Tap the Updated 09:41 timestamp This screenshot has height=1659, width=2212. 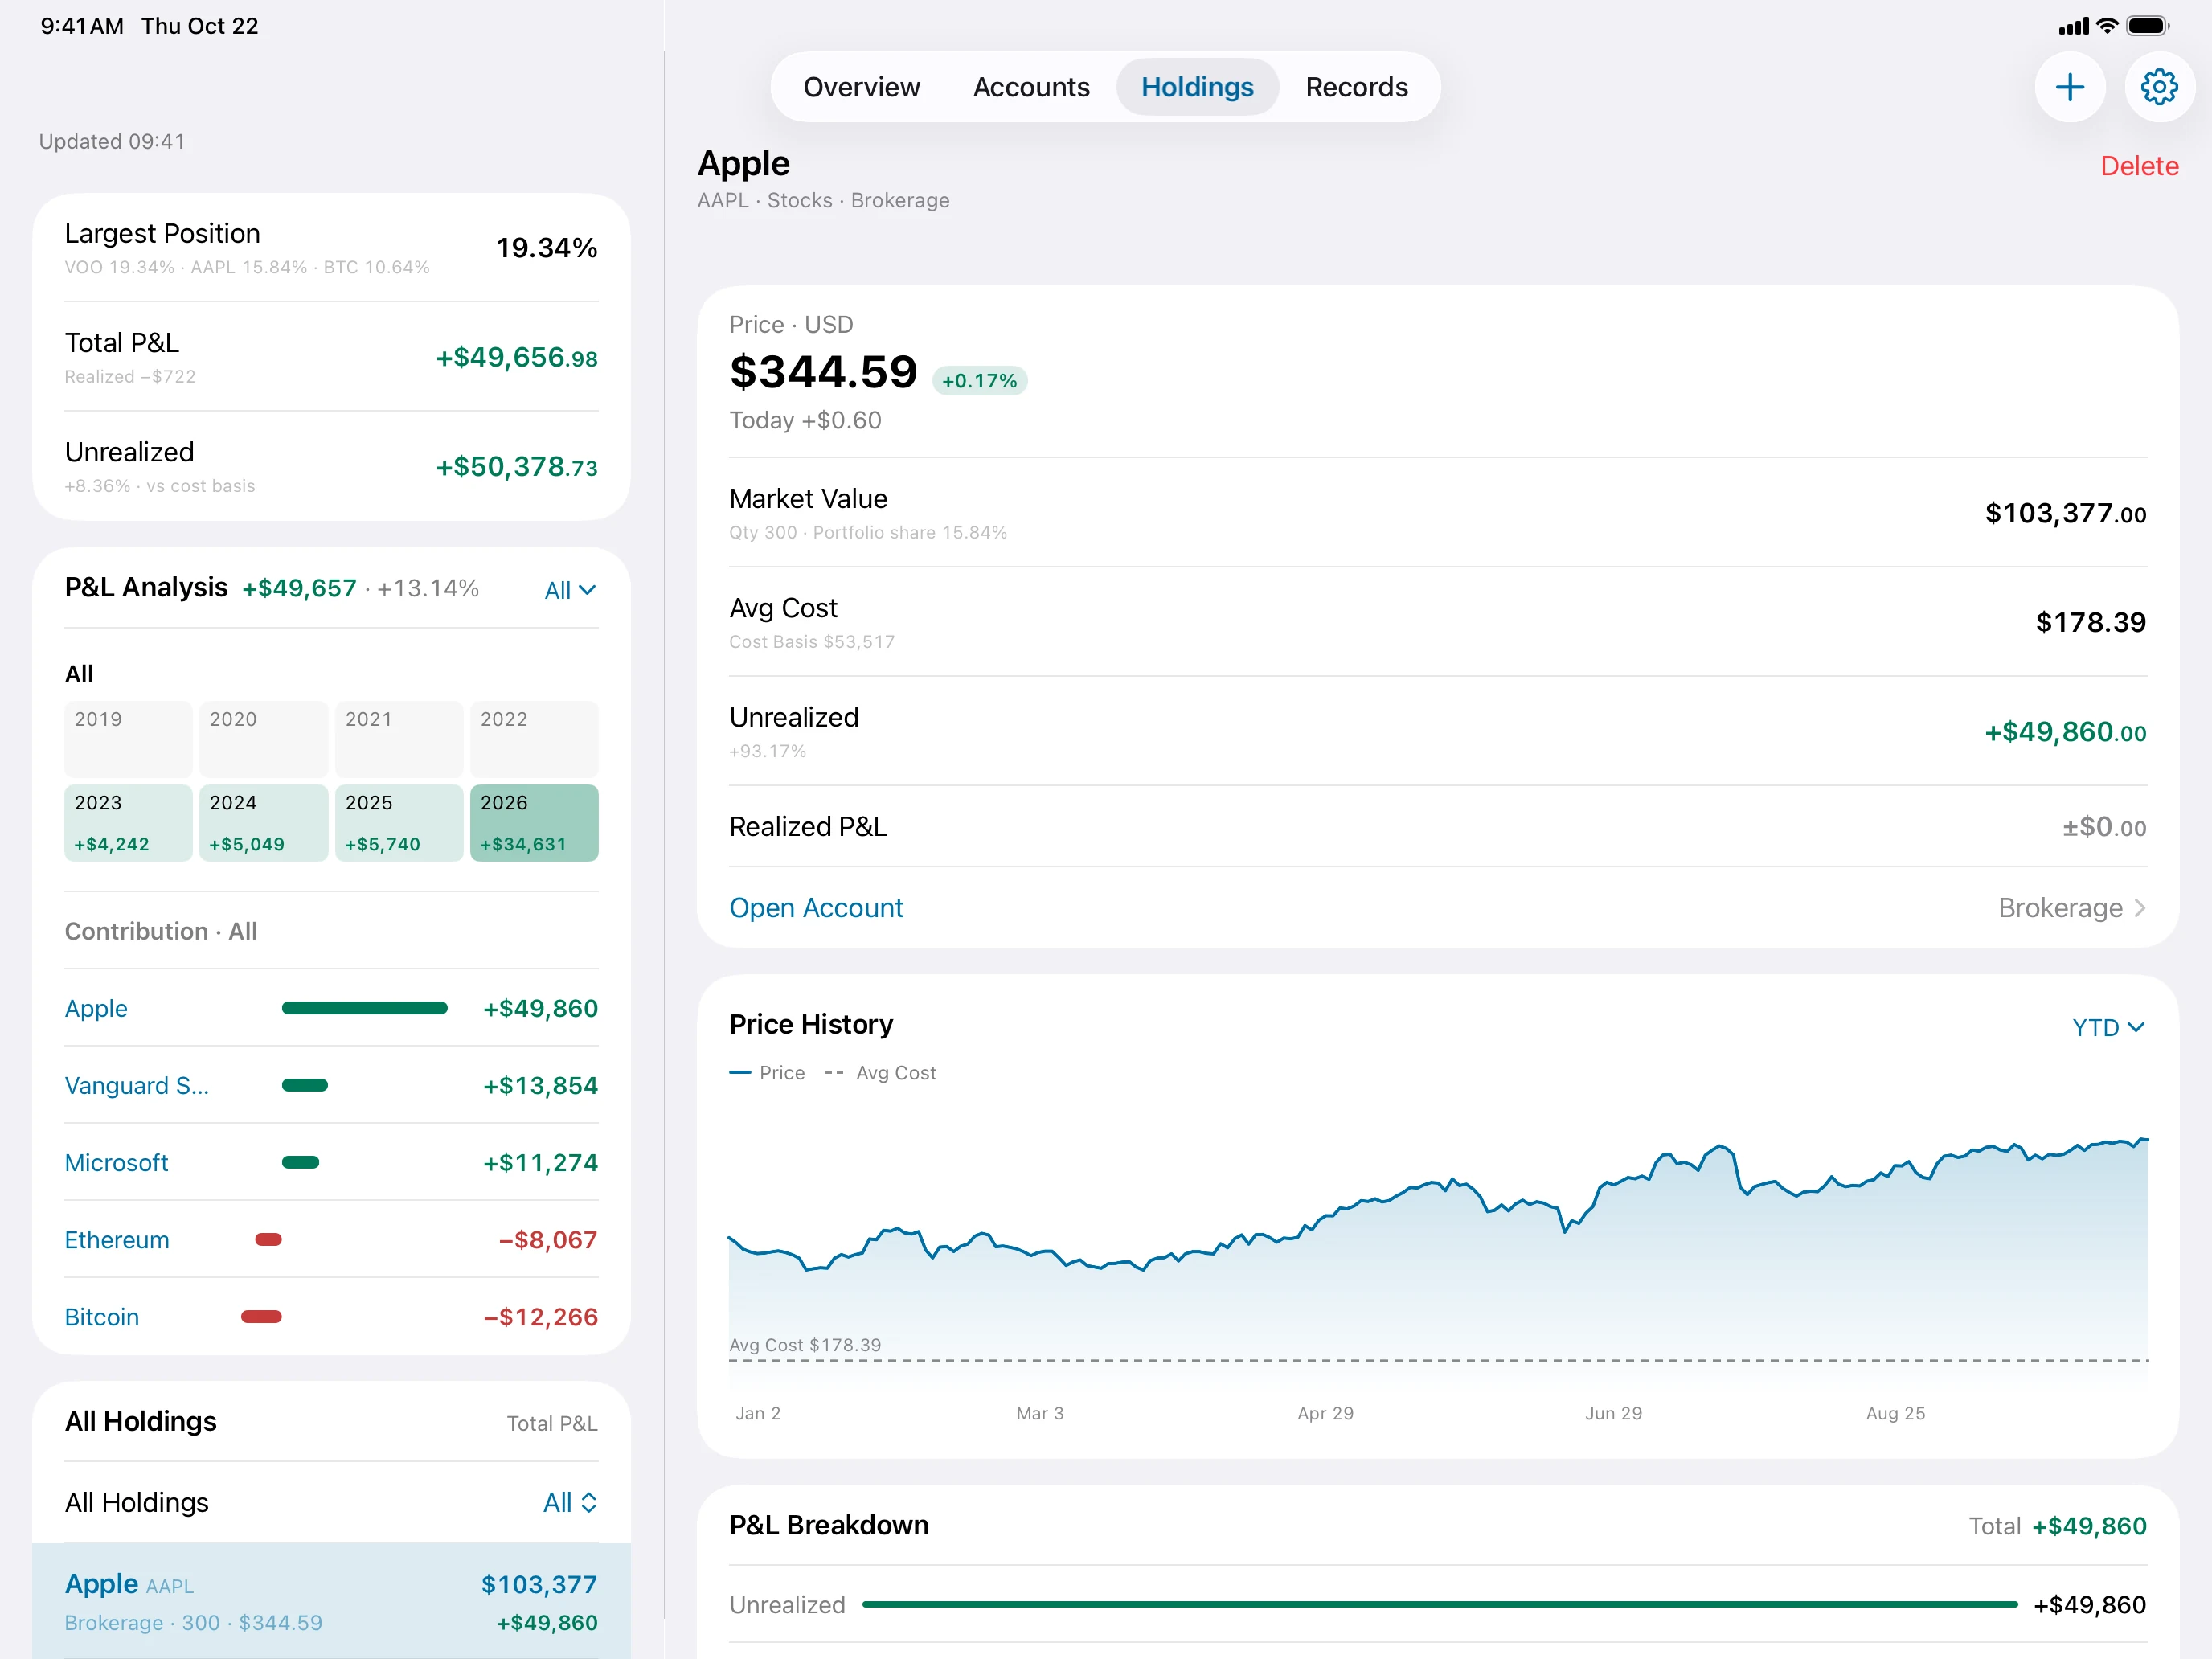[x=112, y=142]
